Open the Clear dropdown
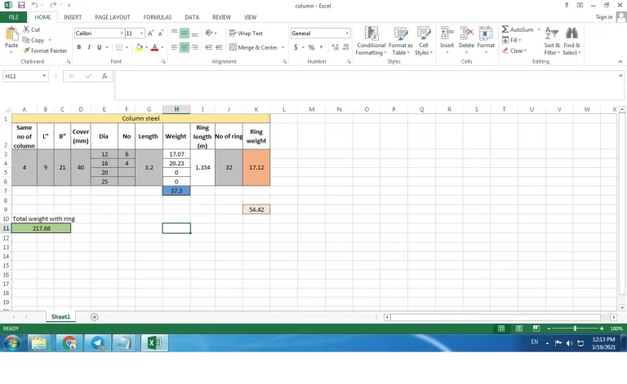 [x=514, y=51]
